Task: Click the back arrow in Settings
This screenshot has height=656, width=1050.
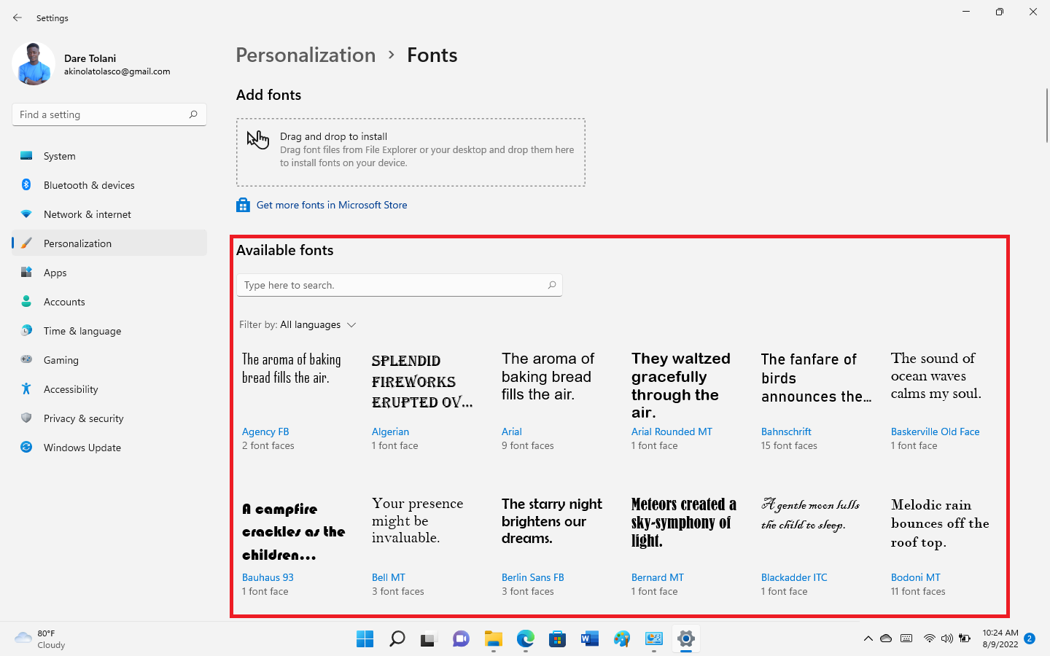Action: (x=17, y=17)
